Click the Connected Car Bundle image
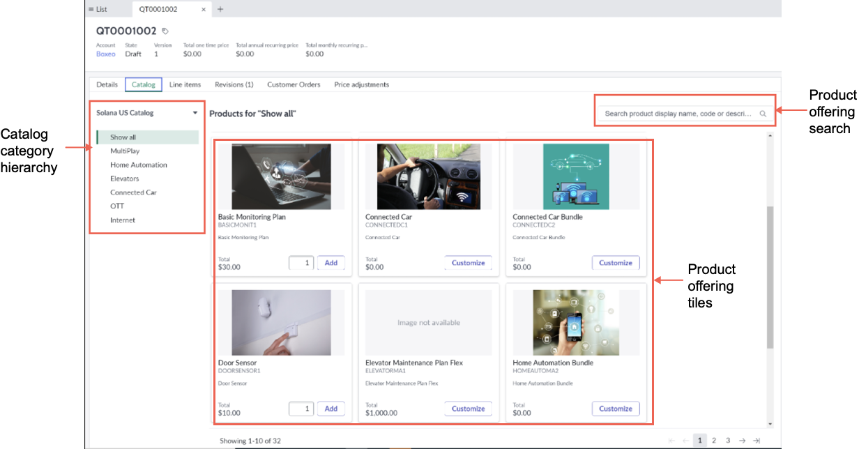 pos(576,176)
